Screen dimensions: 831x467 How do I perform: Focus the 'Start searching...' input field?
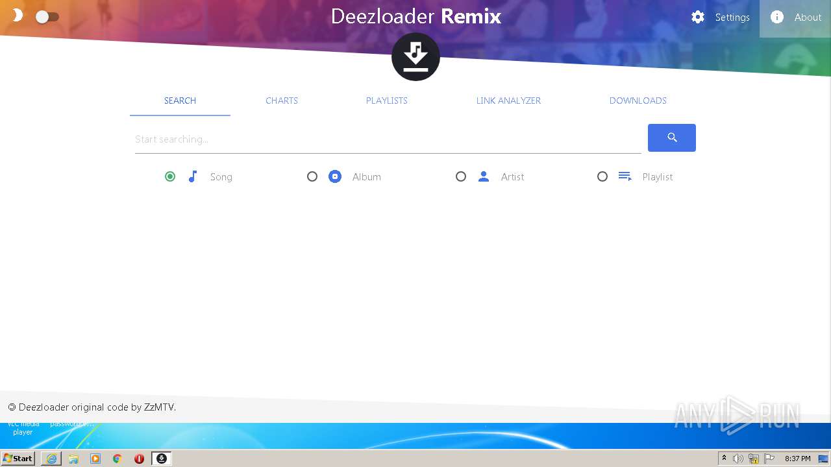point(388,139)
